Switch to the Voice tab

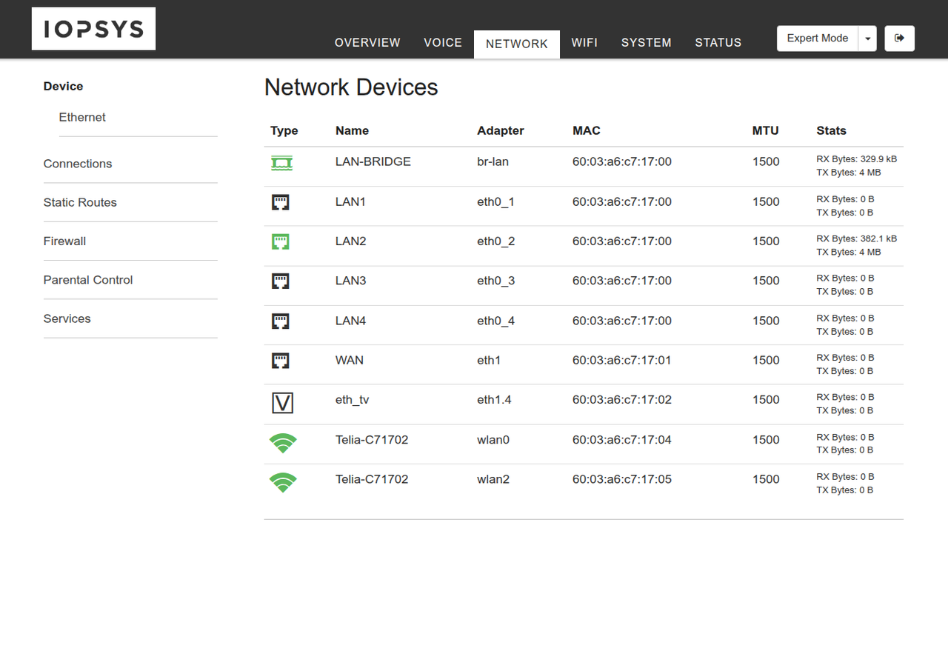[x=443, y=43]
